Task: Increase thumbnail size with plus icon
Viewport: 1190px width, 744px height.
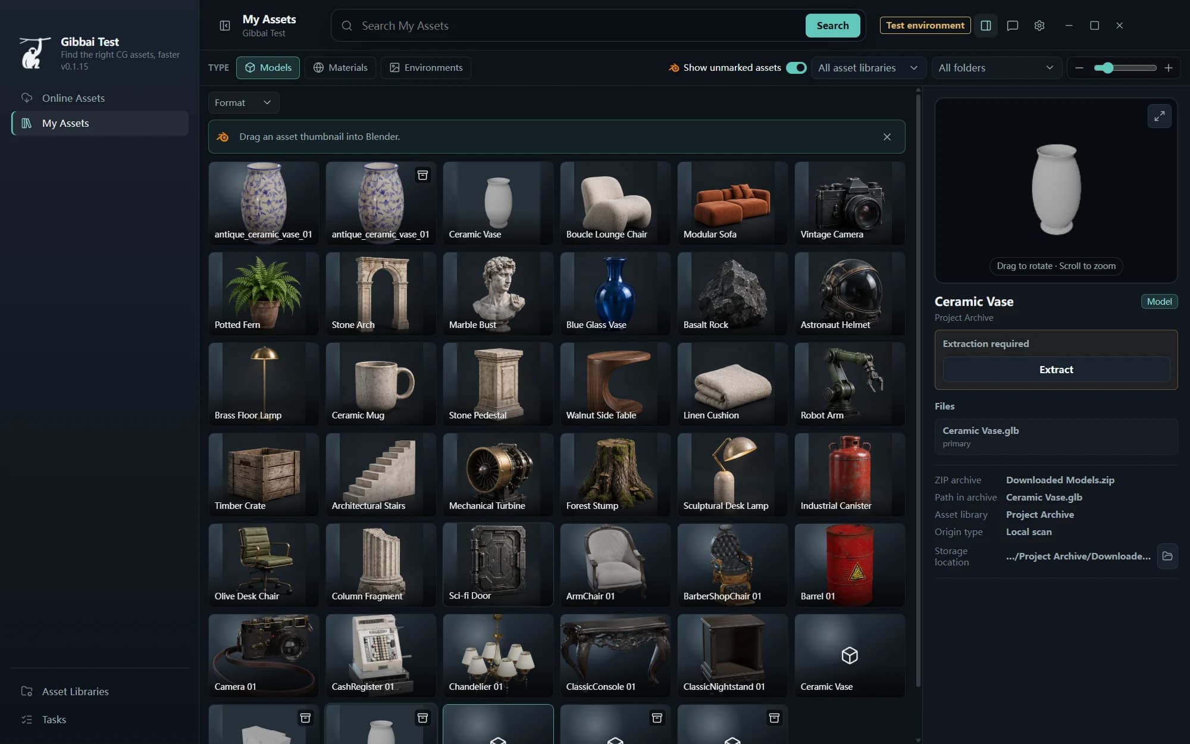Action: (1169, 68)
